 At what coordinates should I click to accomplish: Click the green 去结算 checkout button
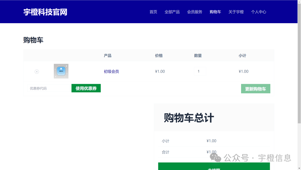tap(214, 167)
